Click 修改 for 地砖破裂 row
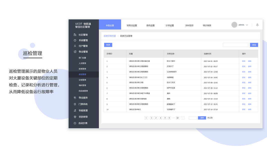Image resolution: width=267 pixels, height=150 pixels. [x=244, y=77]
